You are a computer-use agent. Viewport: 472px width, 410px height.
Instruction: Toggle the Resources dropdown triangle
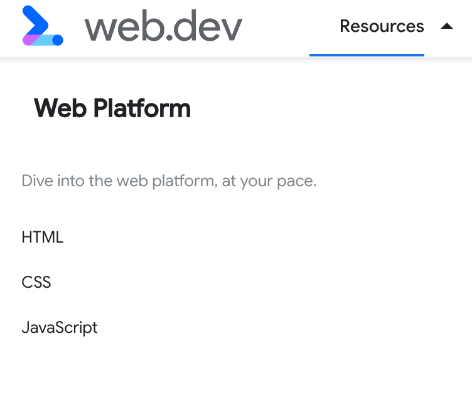click(447, 26)
